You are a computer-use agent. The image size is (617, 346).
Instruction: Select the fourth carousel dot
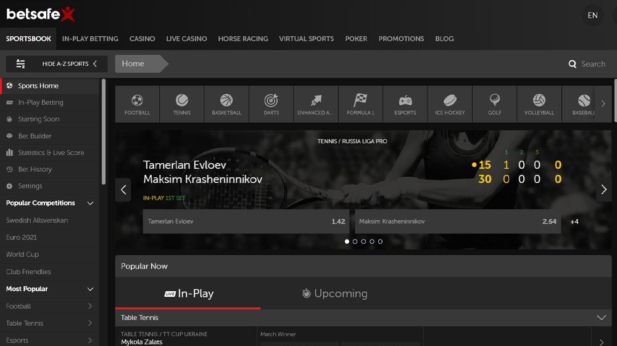(x=372, y=241)
